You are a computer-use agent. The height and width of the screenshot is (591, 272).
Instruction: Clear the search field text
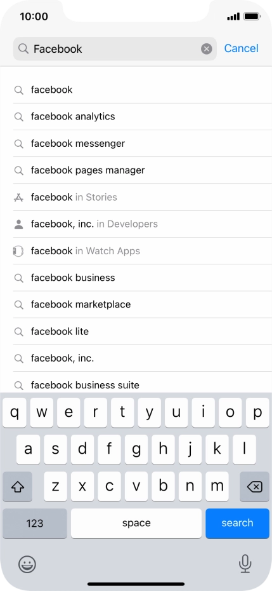click(x=206, y=49)
